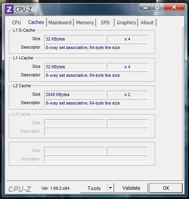Open the About tab
The width and height of the screenshot is (189, 199).
[x=147, y=23]
